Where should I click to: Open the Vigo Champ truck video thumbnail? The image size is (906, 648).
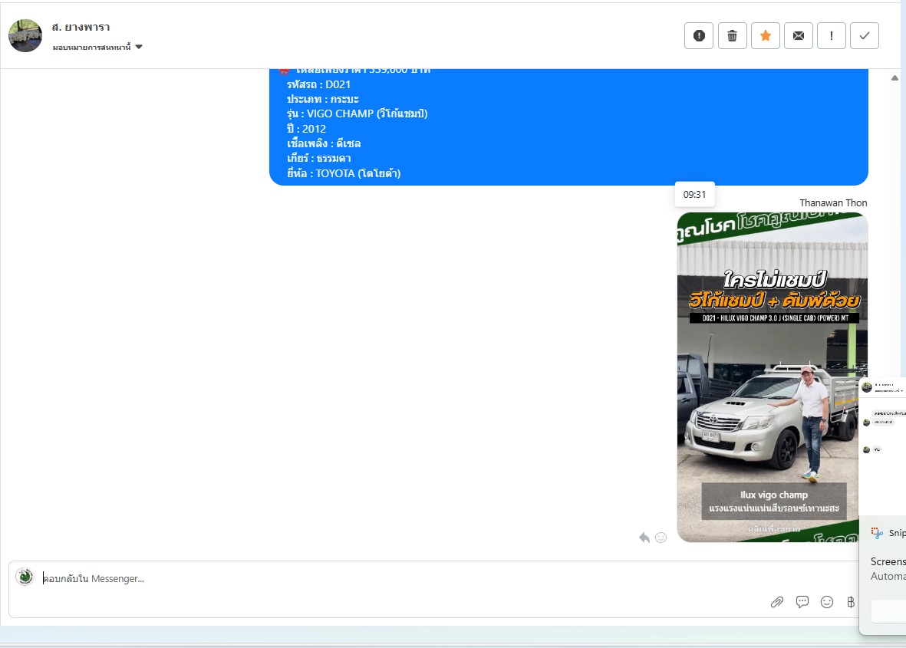[x=773, y=377]
